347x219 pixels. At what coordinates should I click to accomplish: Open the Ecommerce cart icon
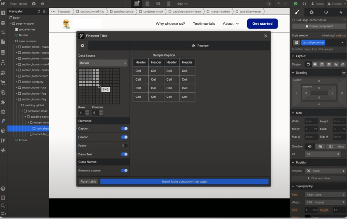[x=3, y=83]
